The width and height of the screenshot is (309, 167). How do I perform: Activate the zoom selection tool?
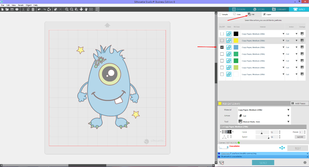click(76, 9)
